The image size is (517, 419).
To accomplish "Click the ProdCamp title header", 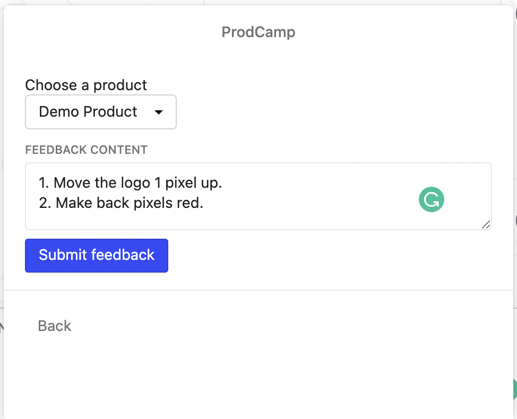I will pos(258,32).
